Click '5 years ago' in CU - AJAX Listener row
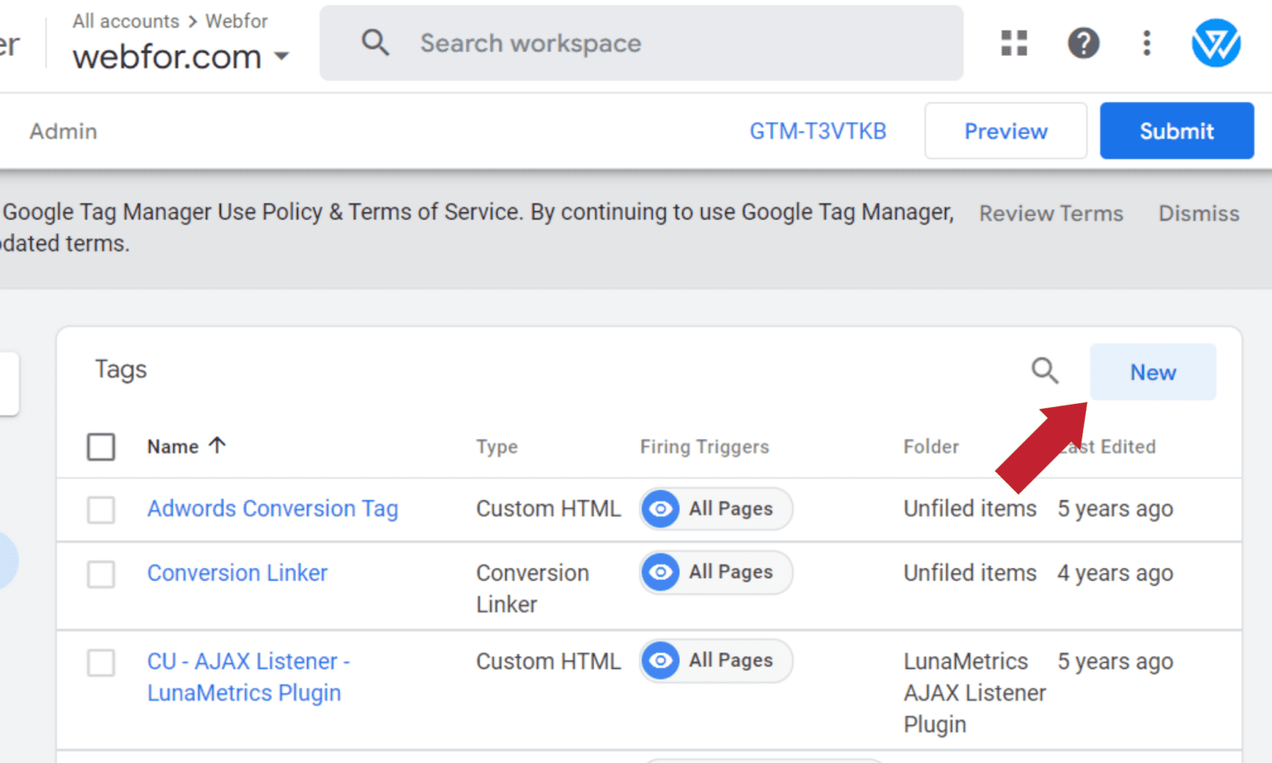 (x=1115, y=661)
